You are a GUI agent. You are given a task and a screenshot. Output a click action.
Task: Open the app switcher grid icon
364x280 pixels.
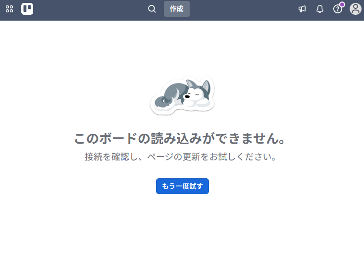(x=9, y=9)
